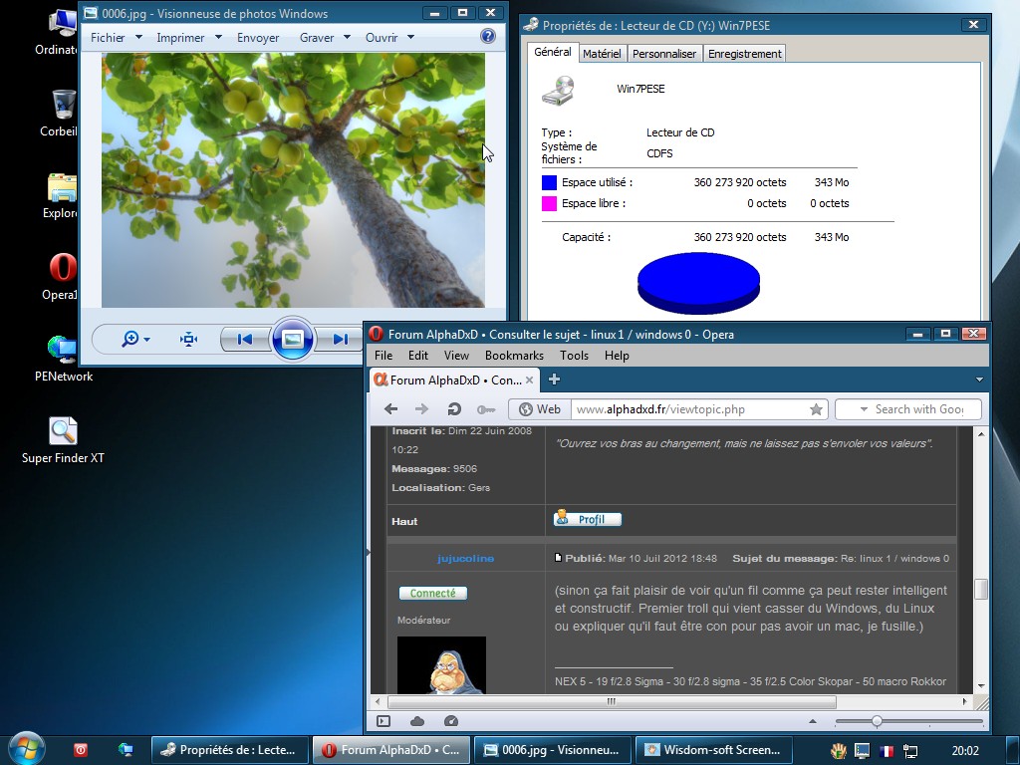Click the Haut link in forum post
Image resolution: width=1020 pixels, height=765 pixels.
tap(404, 521)
